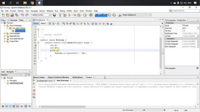Viewport: 200px width, 112px height.
Task: Switch editor to History view
Action: pos(43,23)
